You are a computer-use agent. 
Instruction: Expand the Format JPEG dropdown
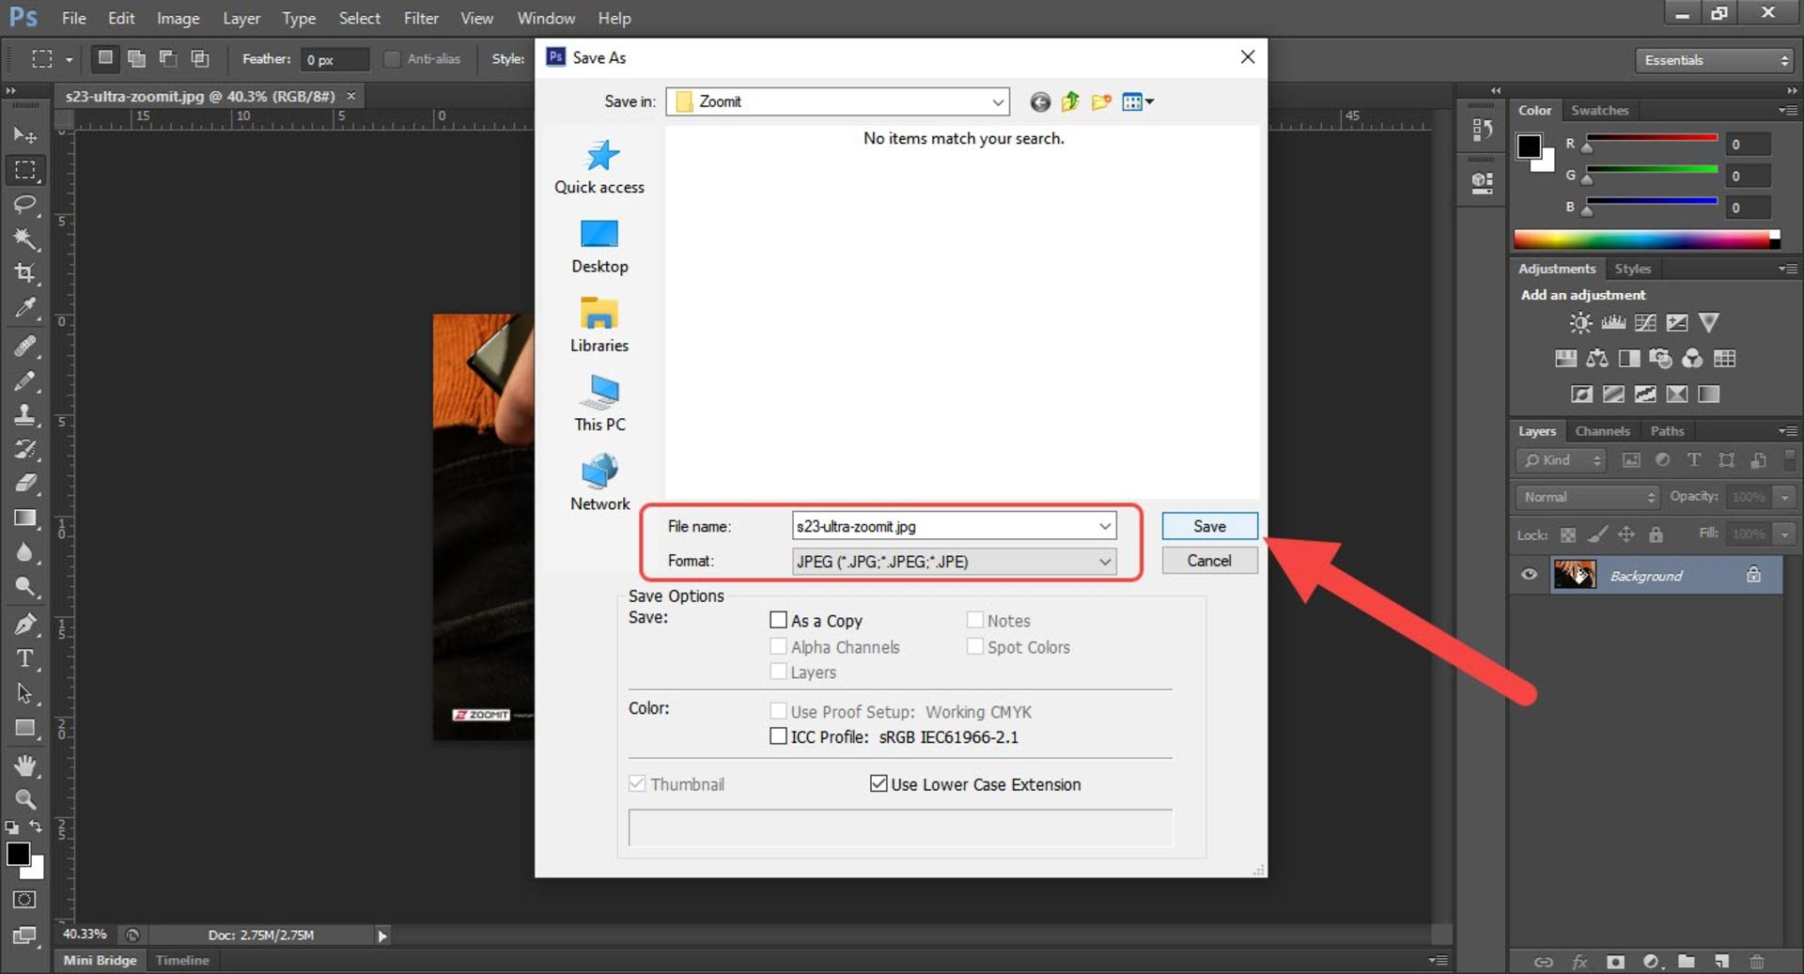click(954, 561)
